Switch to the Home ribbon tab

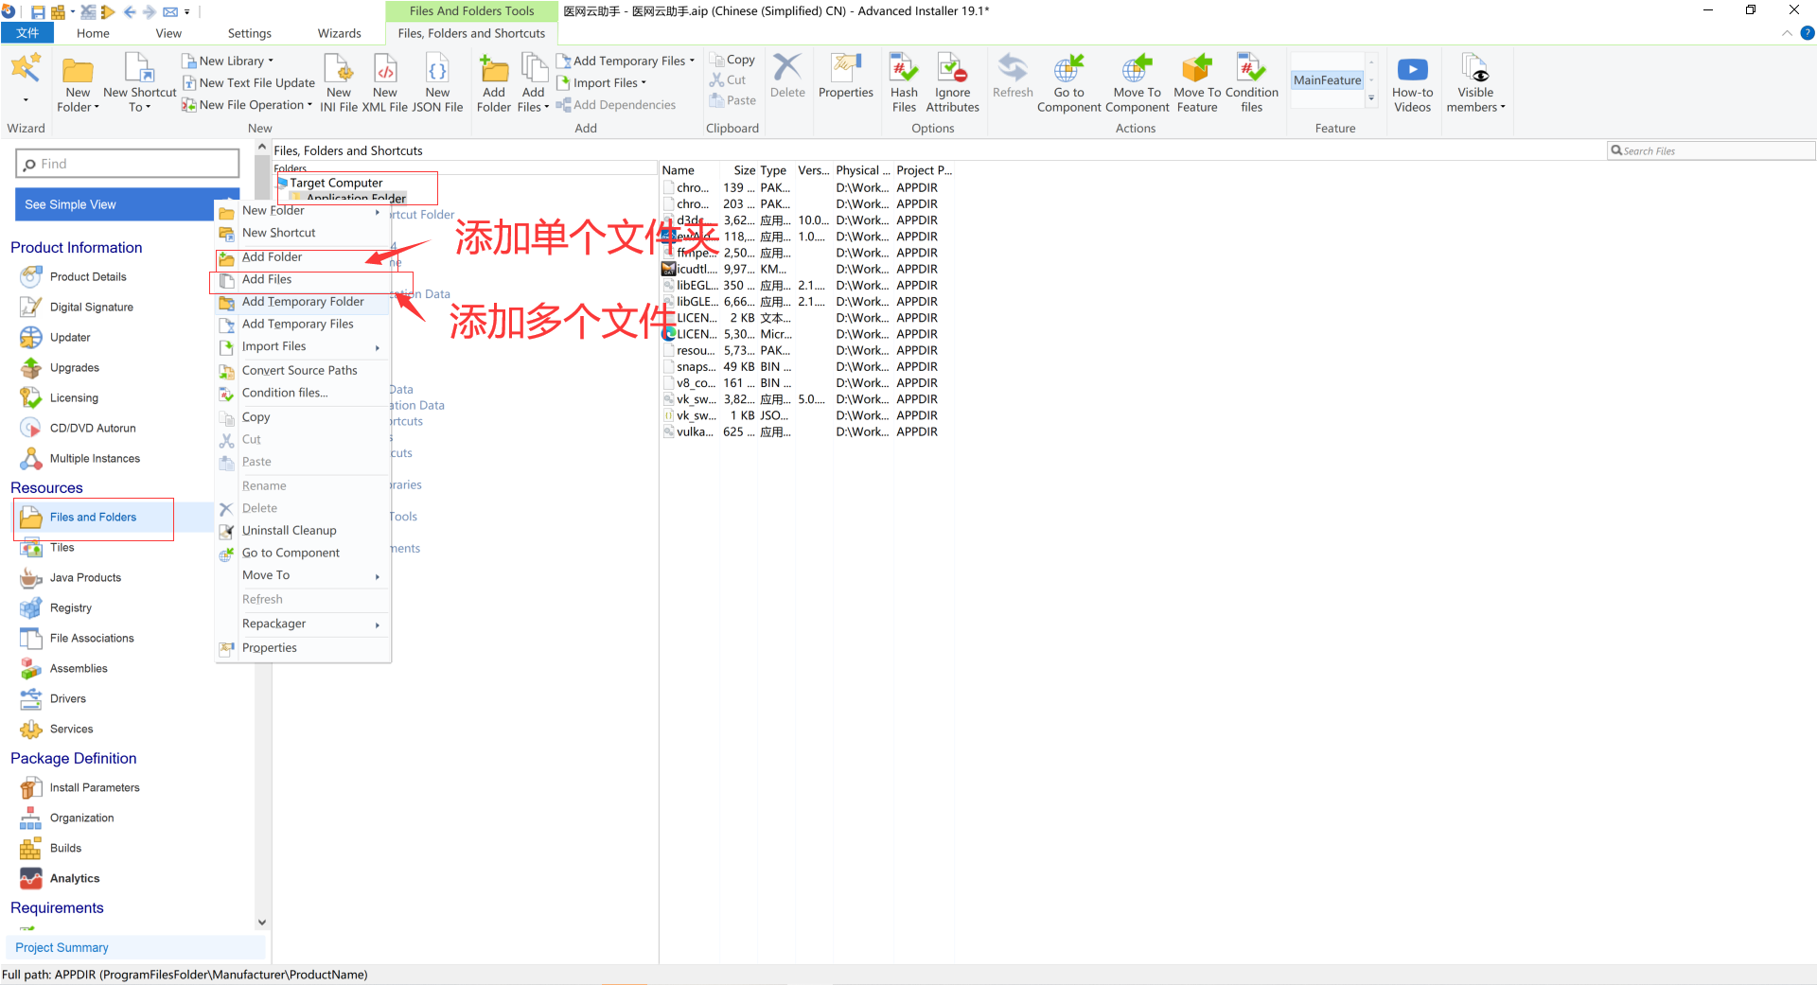93,33
